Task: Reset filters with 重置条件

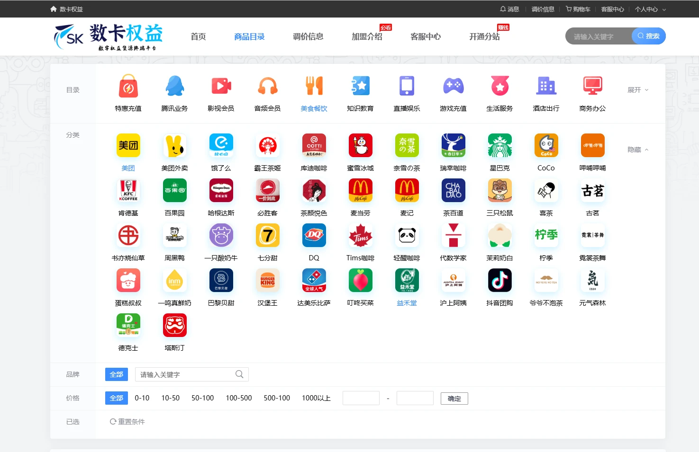Action: [127, 422]
